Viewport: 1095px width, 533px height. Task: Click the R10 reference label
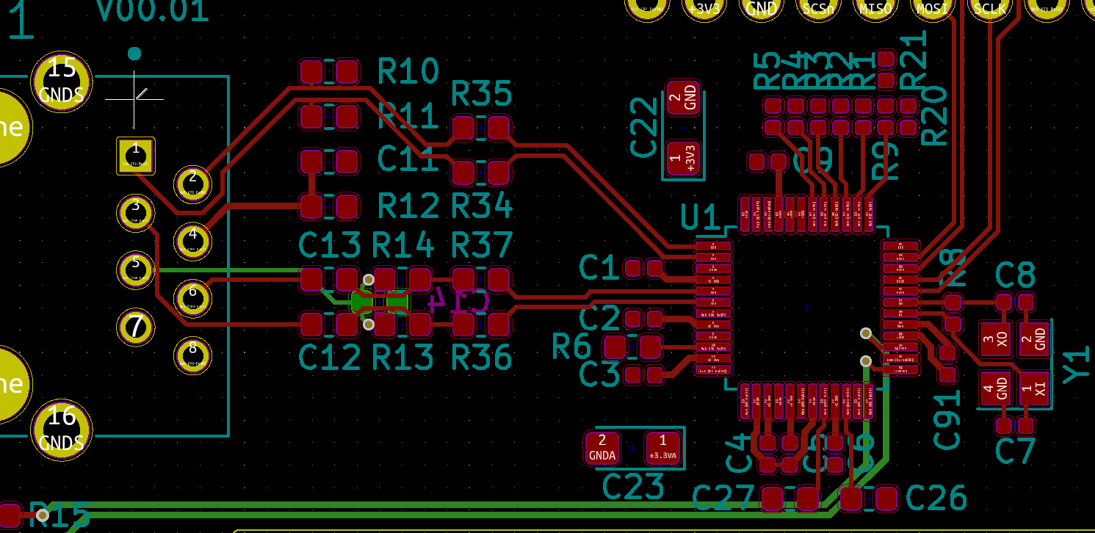[x=408, y=72]
